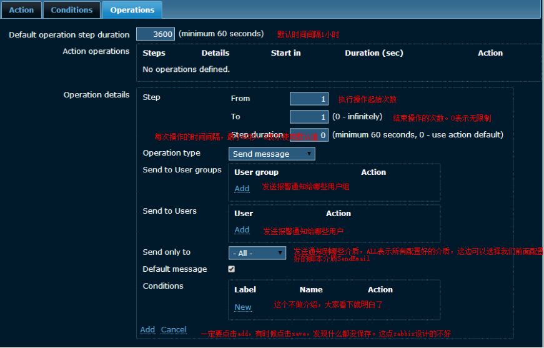Click the Default operation step duration field
544x348 pixels.
[x=156, y=34]
